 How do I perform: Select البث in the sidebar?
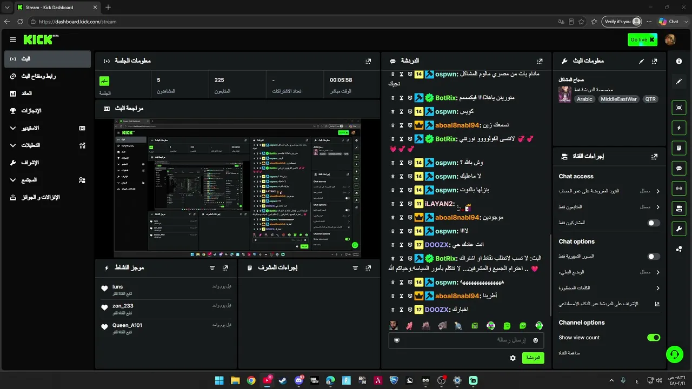pyautogui.click(x=48, y=59)
